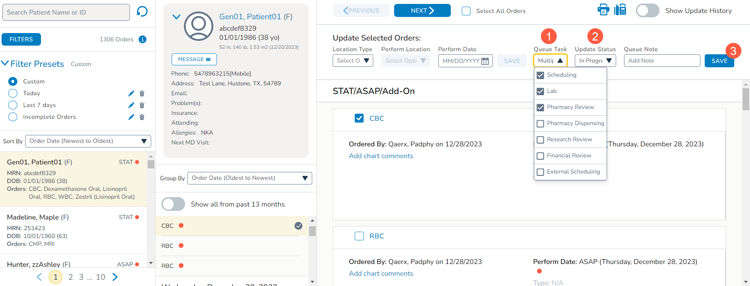The width and height of the screenshot is (750, 286).
Task: Edit the Today filter preset
Action: (x=131, y=94)
